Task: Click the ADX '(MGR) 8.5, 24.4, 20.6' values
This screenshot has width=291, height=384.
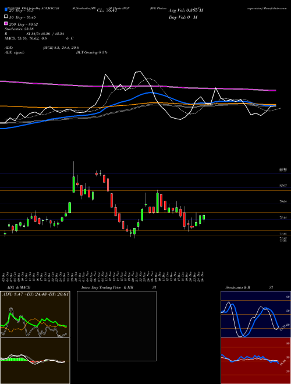Action: coord(61,48)
